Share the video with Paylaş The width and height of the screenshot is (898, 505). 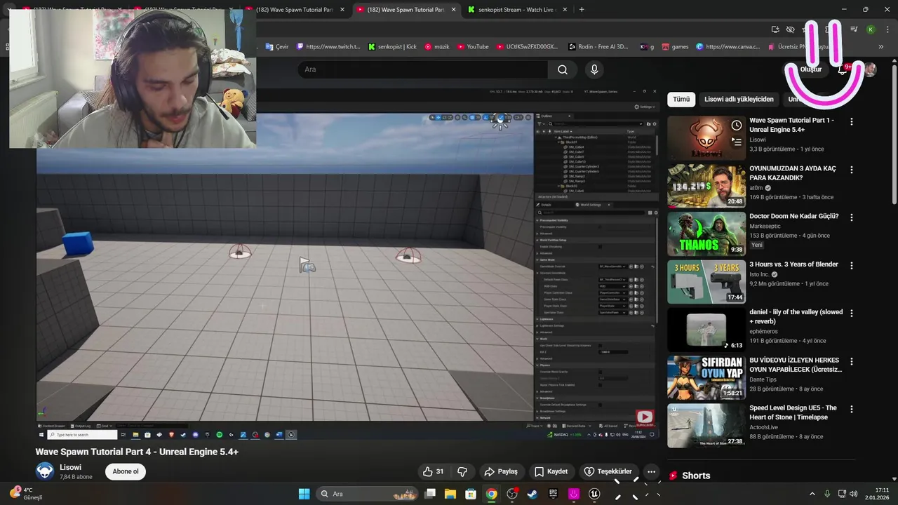click(501, 471)
